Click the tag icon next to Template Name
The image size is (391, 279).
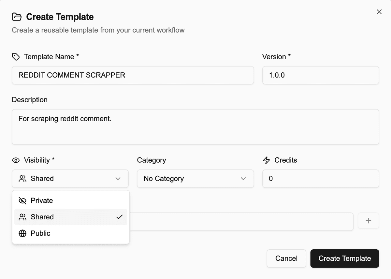click(16, 56)
